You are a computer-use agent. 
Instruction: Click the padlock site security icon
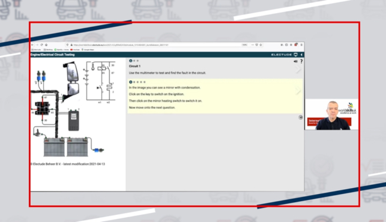tap(71, 45)
